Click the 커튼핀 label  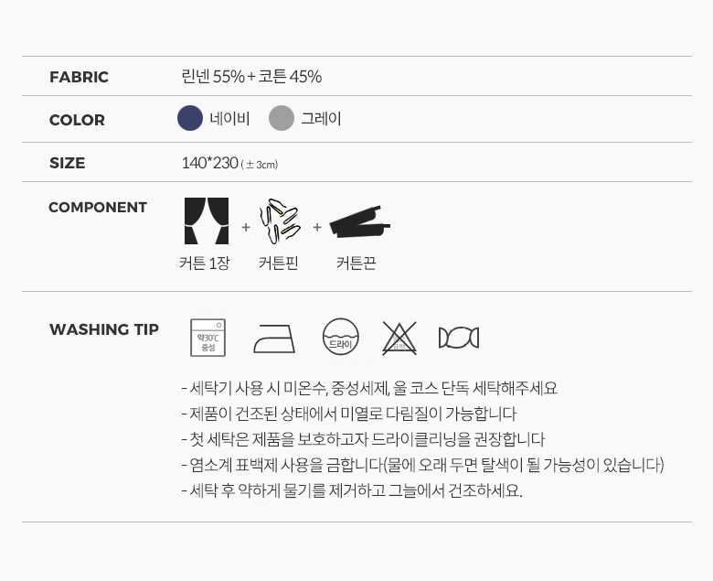[x=278, y=263]
